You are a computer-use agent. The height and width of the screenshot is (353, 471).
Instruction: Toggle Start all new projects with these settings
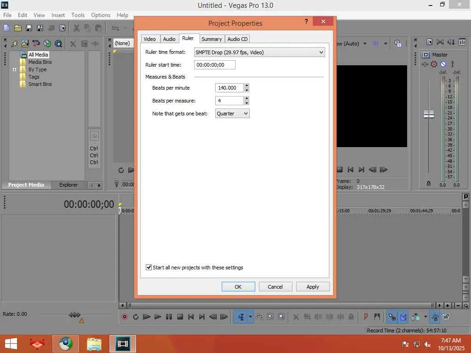(149, 267)
